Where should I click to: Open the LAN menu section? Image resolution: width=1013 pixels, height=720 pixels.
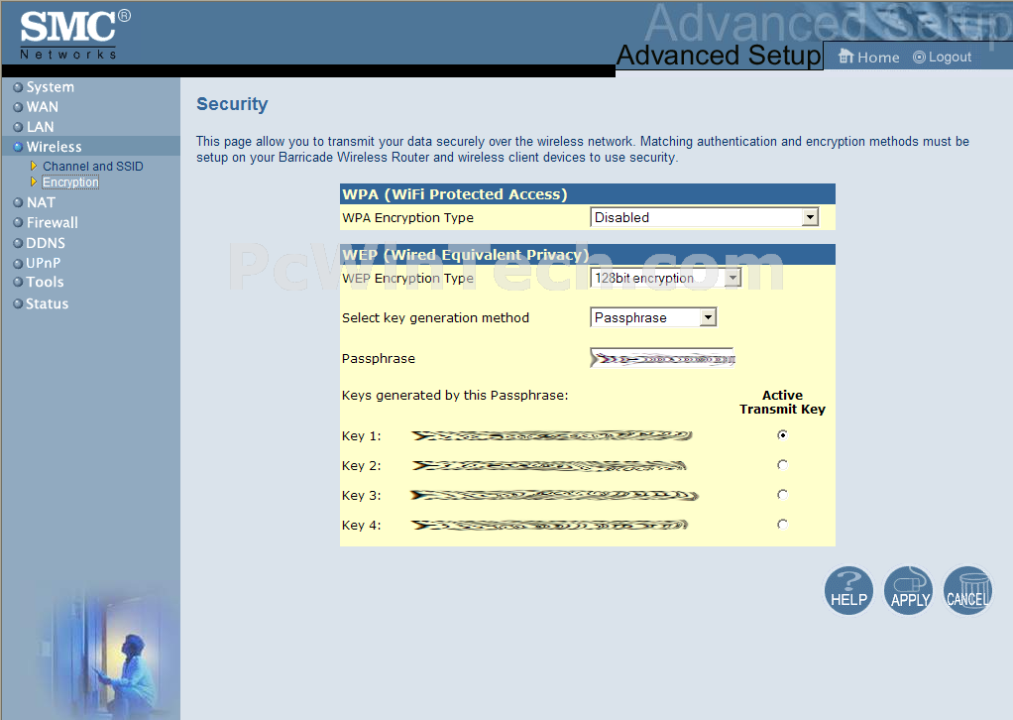tap(40, 127)
